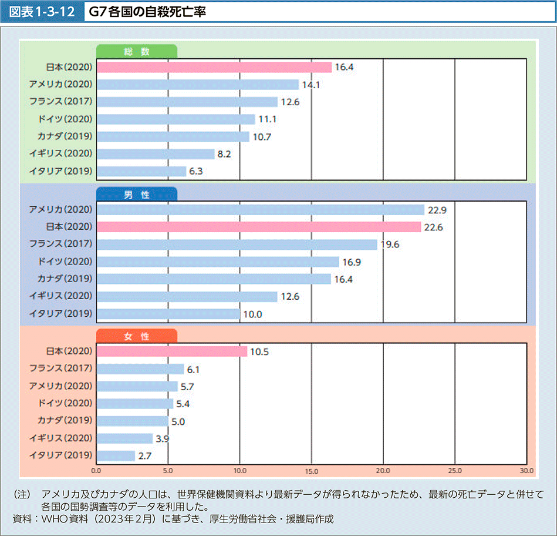The height and width of the screenshot is (536, 557).
Task: Select the 女性 orange section header
Action: pos(136,337)
